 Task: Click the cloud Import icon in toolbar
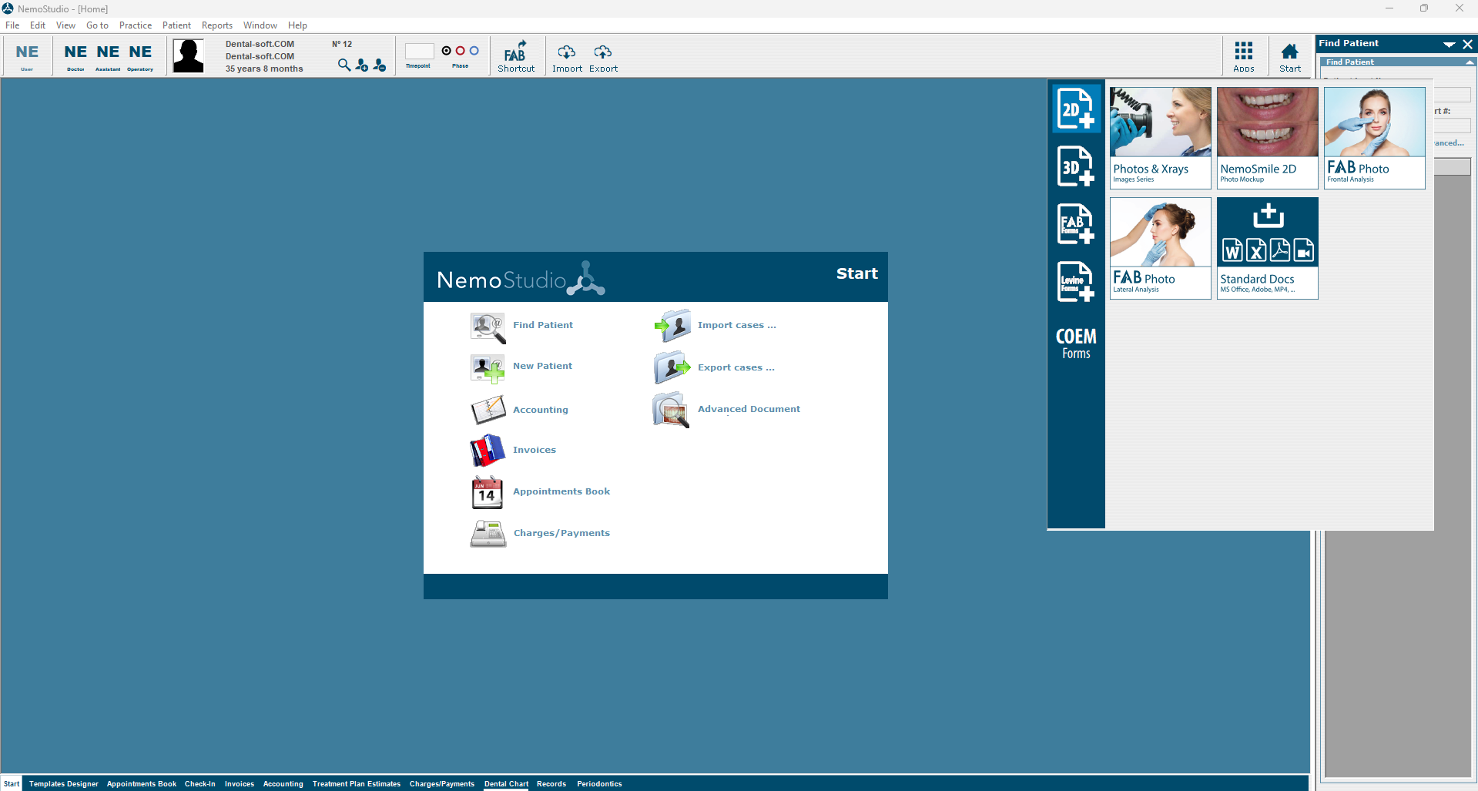(567, 56)
